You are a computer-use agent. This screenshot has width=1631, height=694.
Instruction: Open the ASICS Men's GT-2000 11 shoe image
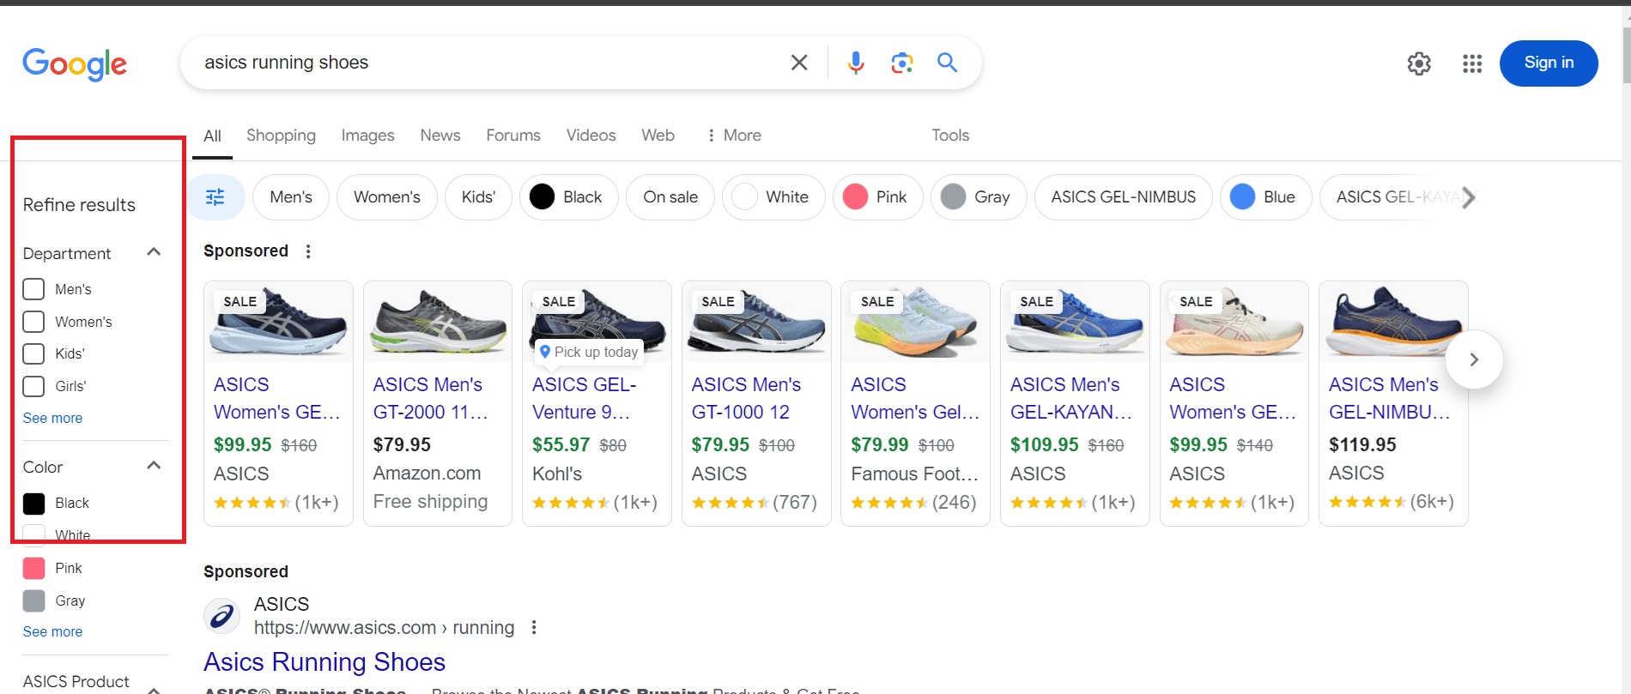pos(438,323)
